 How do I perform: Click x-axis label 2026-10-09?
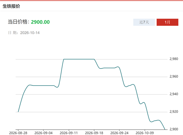click(145, 133)
